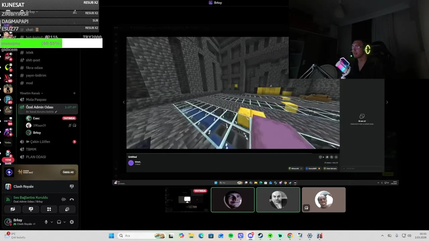Open the server with the 84 badge
The width and height of the screenshot is (429, 241).
[8, 121]
